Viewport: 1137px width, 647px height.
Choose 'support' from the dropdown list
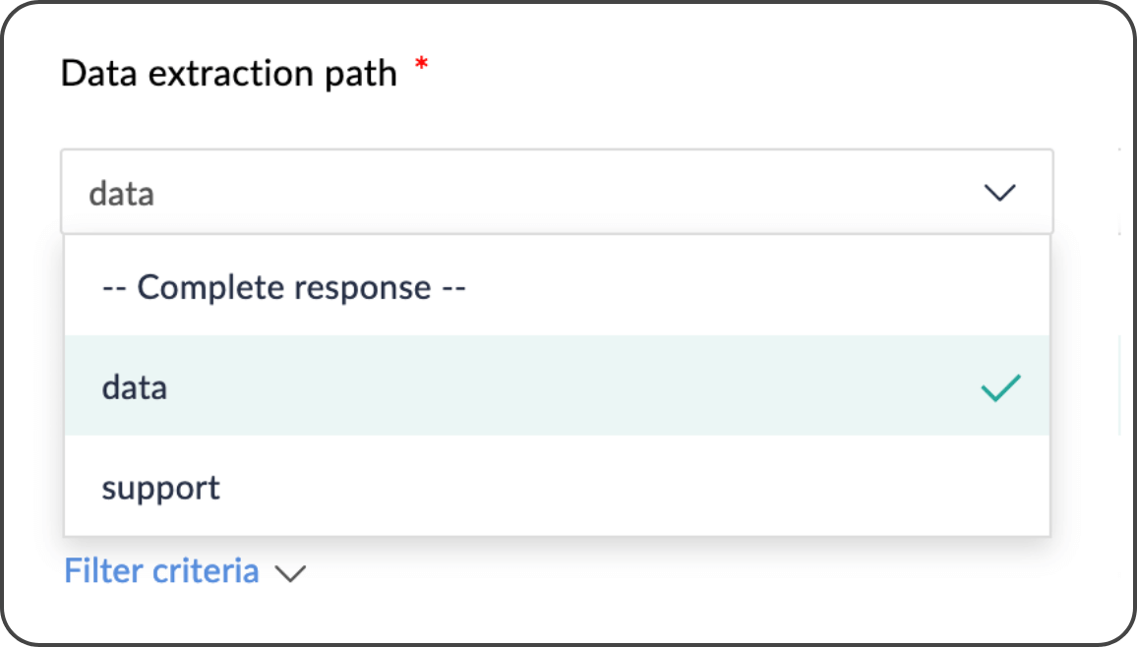click(161, 488)
